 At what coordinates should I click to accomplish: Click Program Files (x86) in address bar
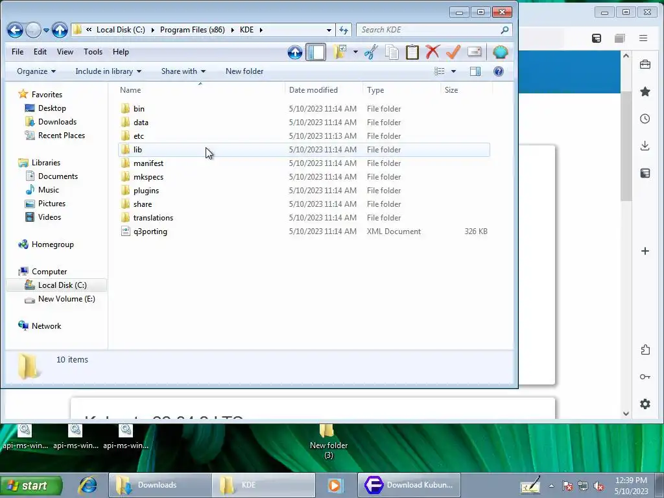(x=192, y=30)
